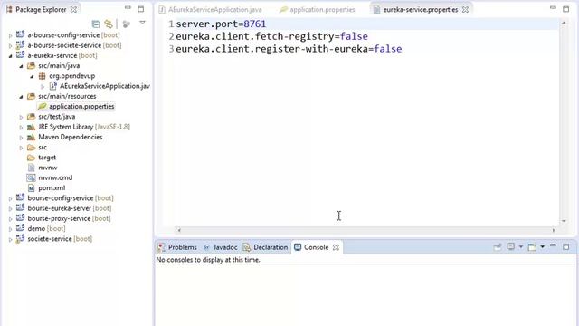579x326 pixels.
Task: Select societe-service project icon
Action: click(x=20, y=239)
